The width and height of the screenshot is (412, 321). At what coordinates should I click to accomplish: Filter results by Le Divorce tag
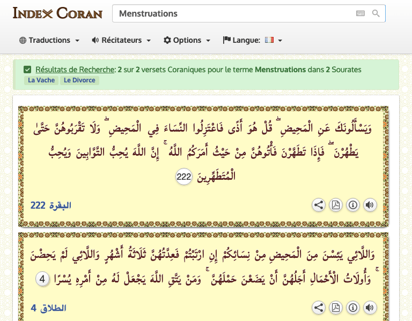click(79, 80)
